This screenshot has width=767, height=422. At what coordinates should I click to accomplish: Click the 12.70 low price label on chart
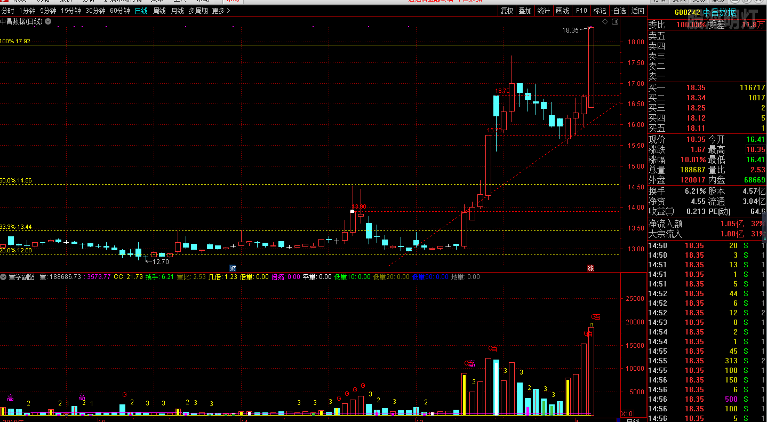[x=161, y=262]
